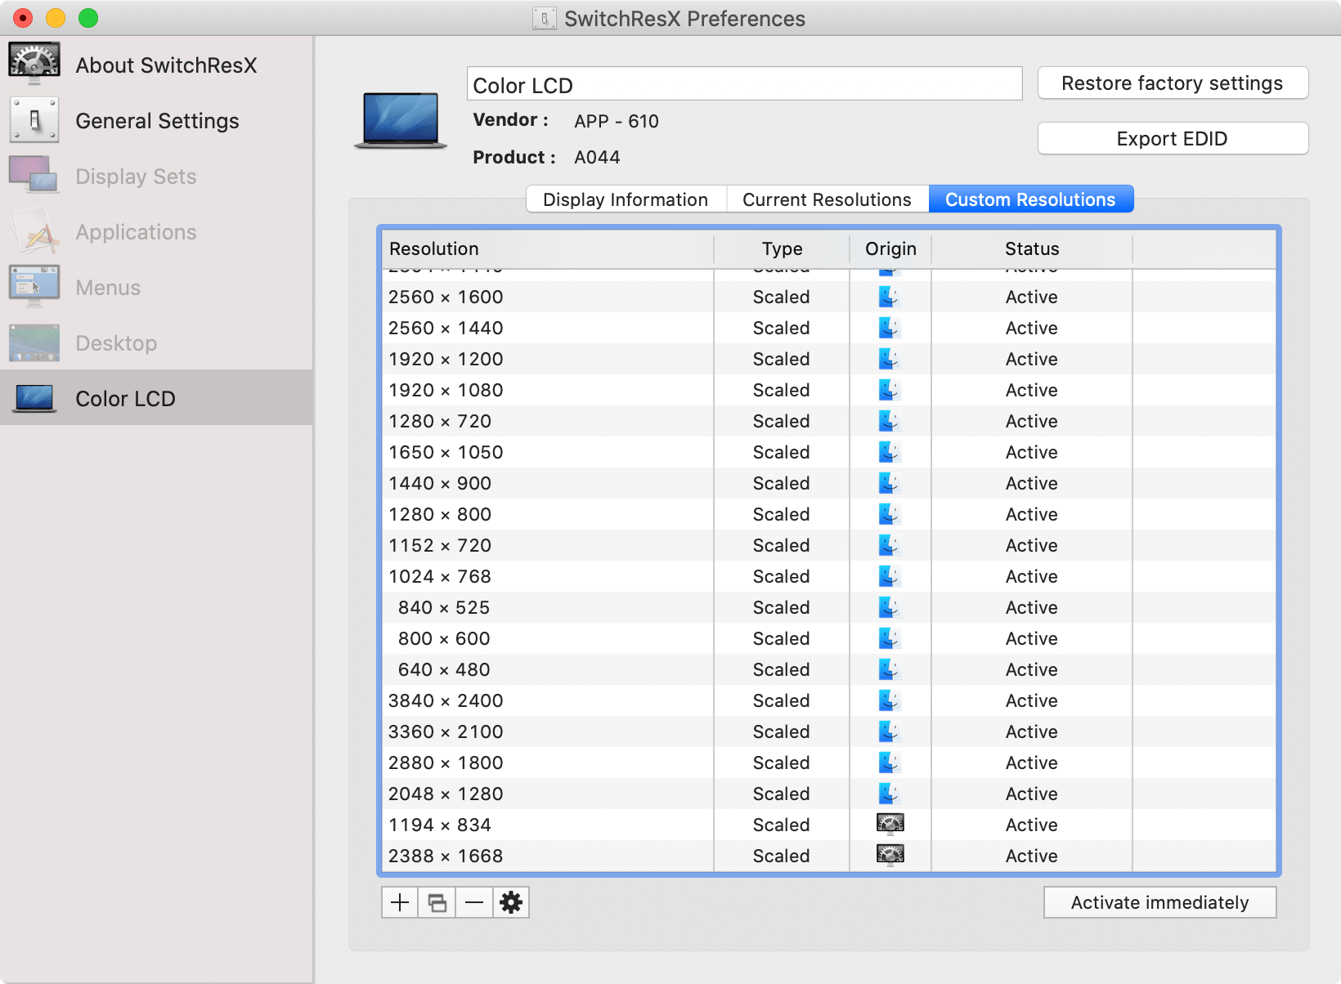This screenshot has width=1341, height=984.
Task: Add a new custom resolution with plus button
Action: pyautogui.click(x=400, y=902)
